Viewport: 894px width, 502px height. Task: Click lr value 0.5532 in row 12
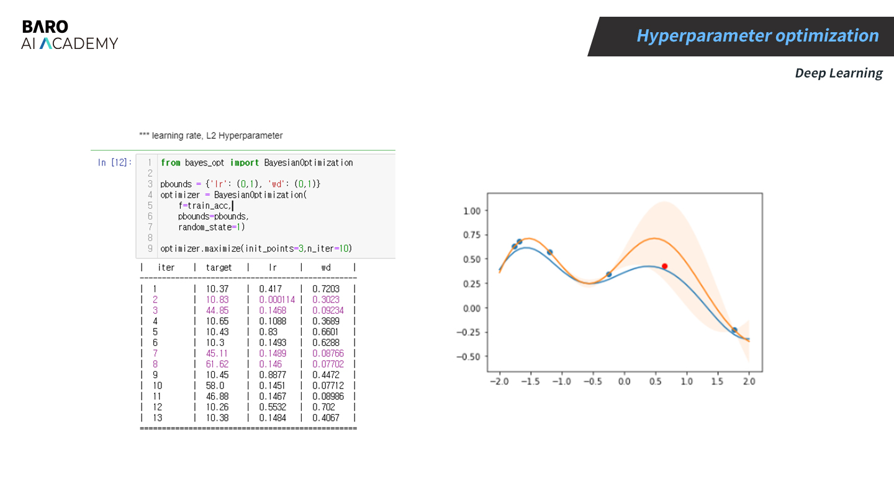273,407
